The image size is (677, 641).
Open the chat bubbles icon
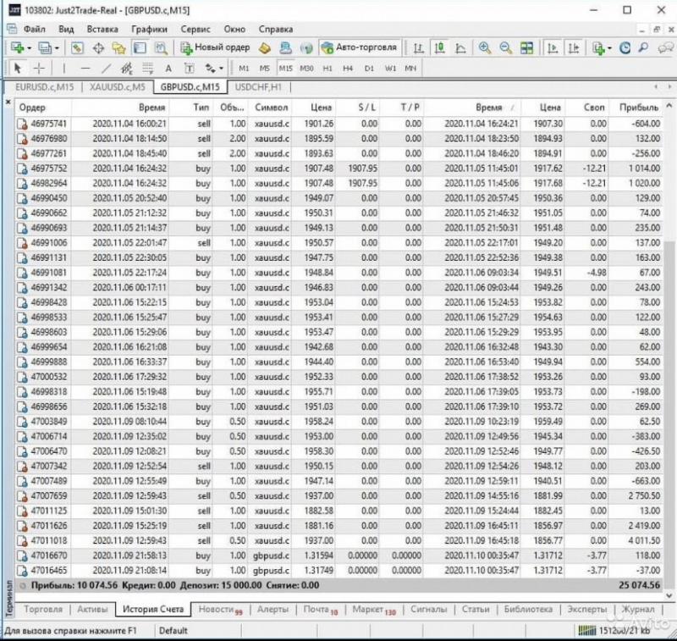665,48
